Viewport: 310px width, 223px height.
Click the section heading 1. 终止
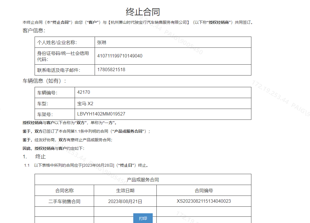(x=34, y=157)
